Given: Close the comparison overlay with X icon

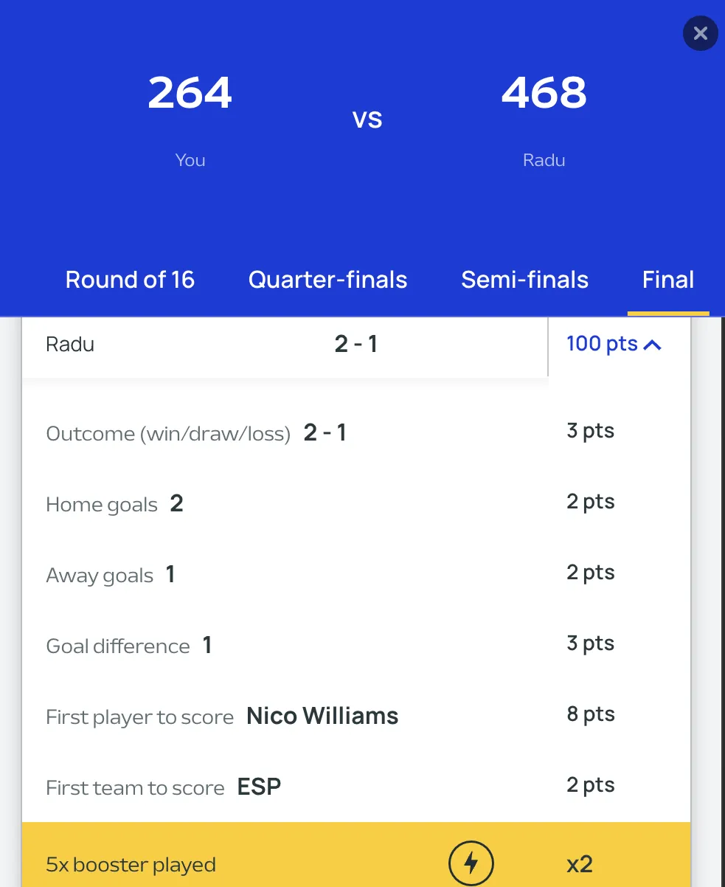Looking at the screenshot, I should [700, 33].
